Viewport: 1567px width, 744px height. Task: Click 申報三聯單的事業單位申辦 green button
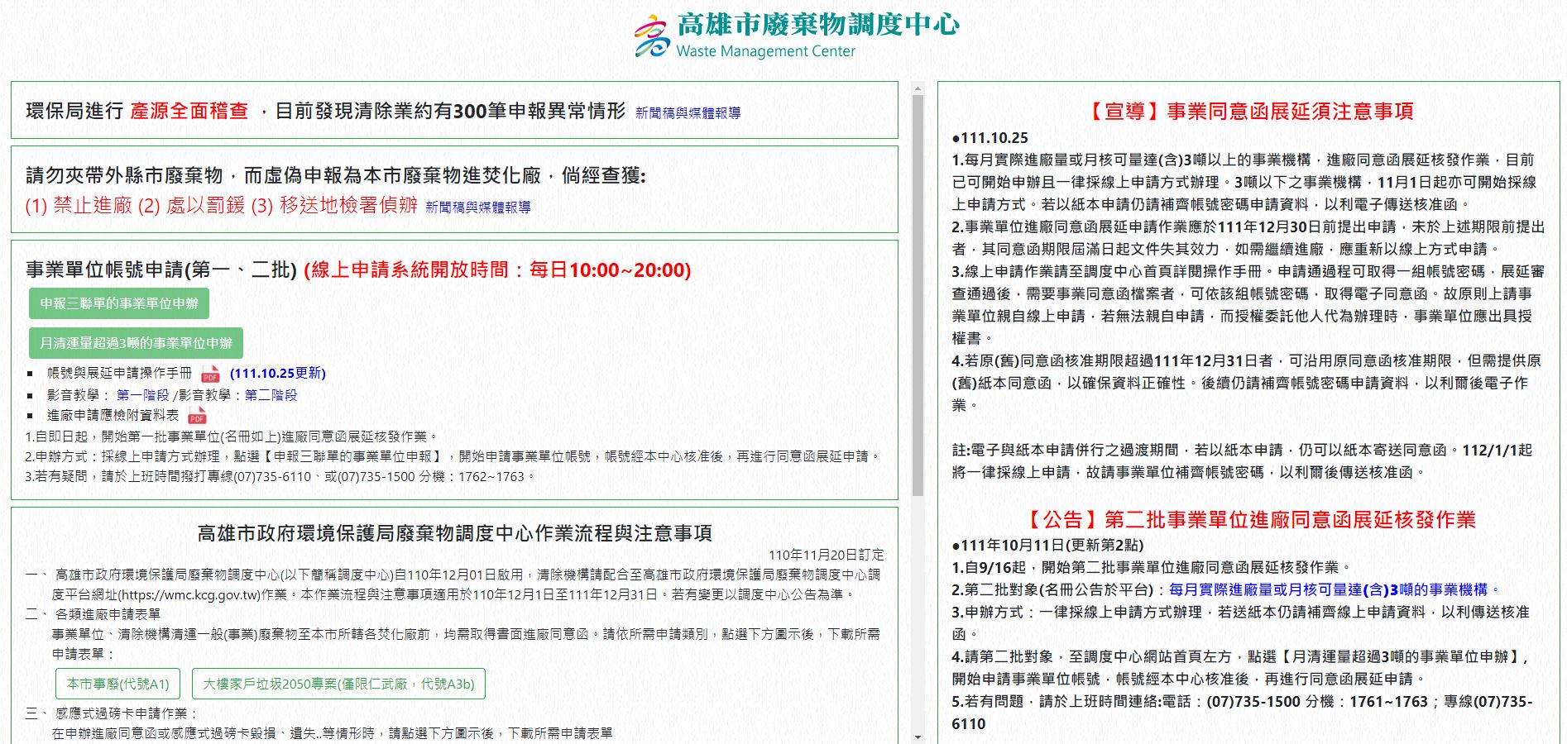pyautogui.click(x=119, y=303)
